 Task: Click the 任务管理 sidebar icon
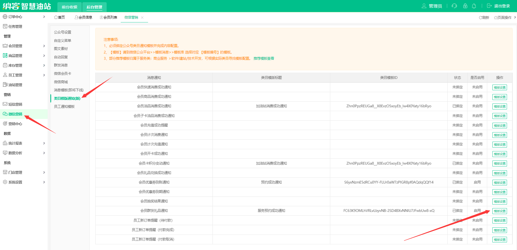click(5, 26)
